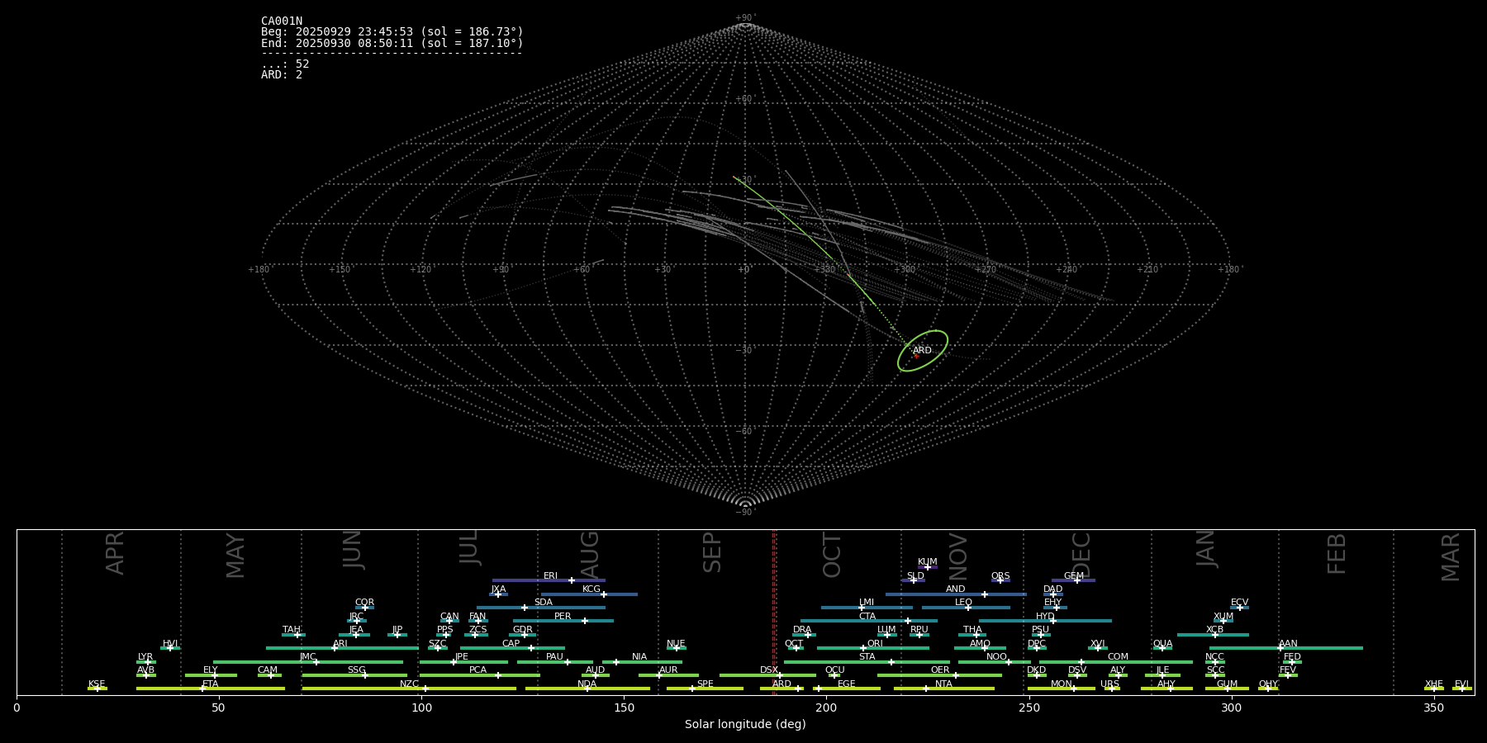
Task: Select the QUA shower label
Action: pos(1162,644)
